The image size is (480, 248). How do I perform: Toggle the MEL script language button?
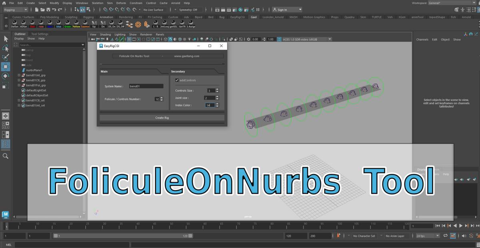click(x=9, y=245)
